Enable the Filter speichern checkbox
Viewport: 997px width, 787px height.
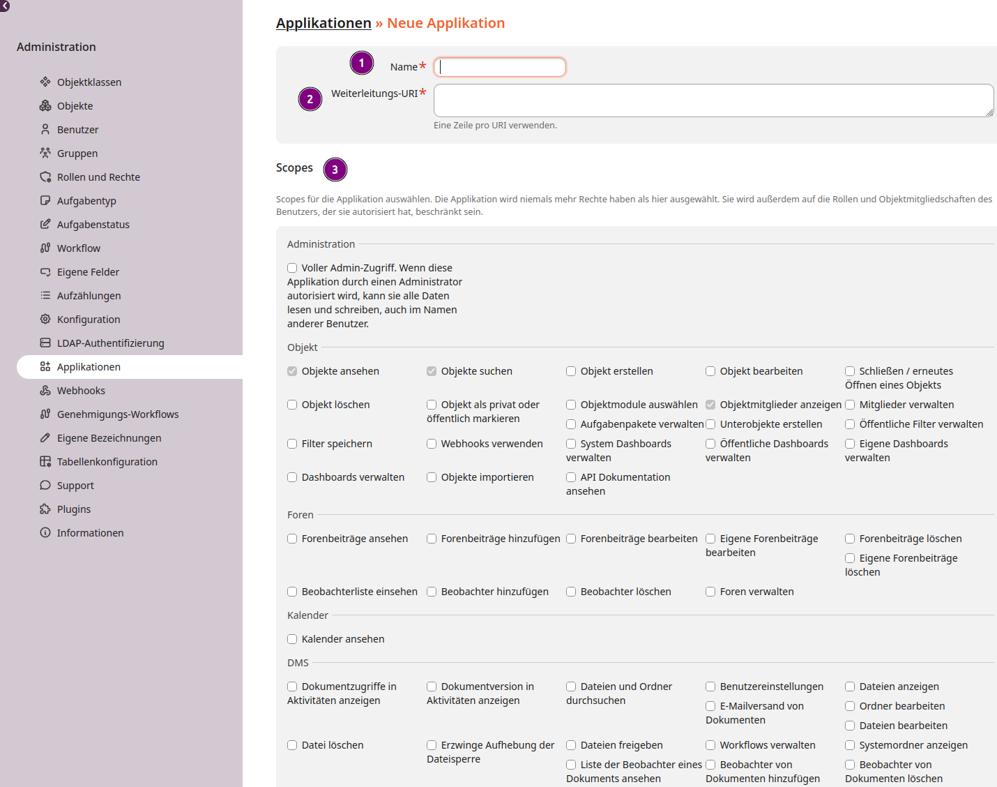(x=292, y=444)
